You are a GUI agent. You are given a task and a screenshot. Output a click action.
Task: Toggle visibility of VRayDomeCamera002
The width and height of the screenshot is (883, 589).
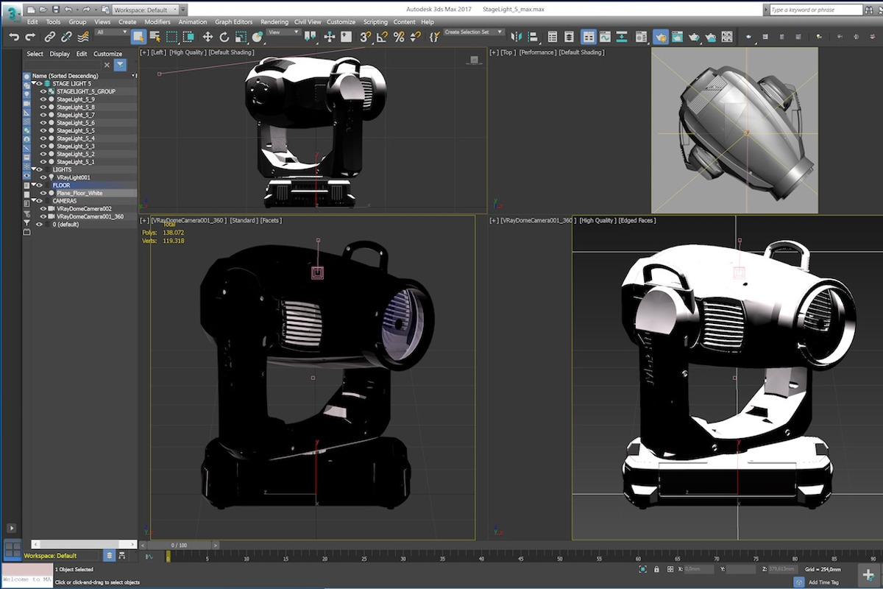(x=43, y=208)
